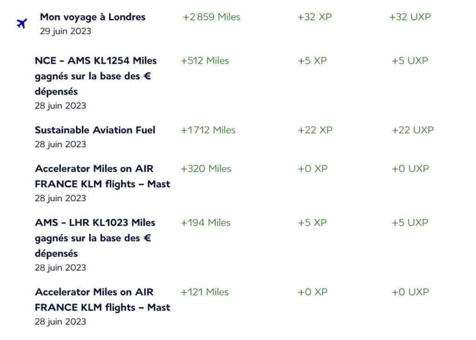The image size is (476, 340).
Task: Click the XP value for the NCE - AMS flight
Action: (x=312, y=61)
